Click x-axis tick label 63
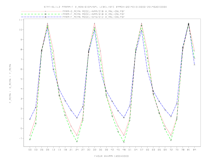This screenshot has width=212, height=163. click(x=153, y=150)
